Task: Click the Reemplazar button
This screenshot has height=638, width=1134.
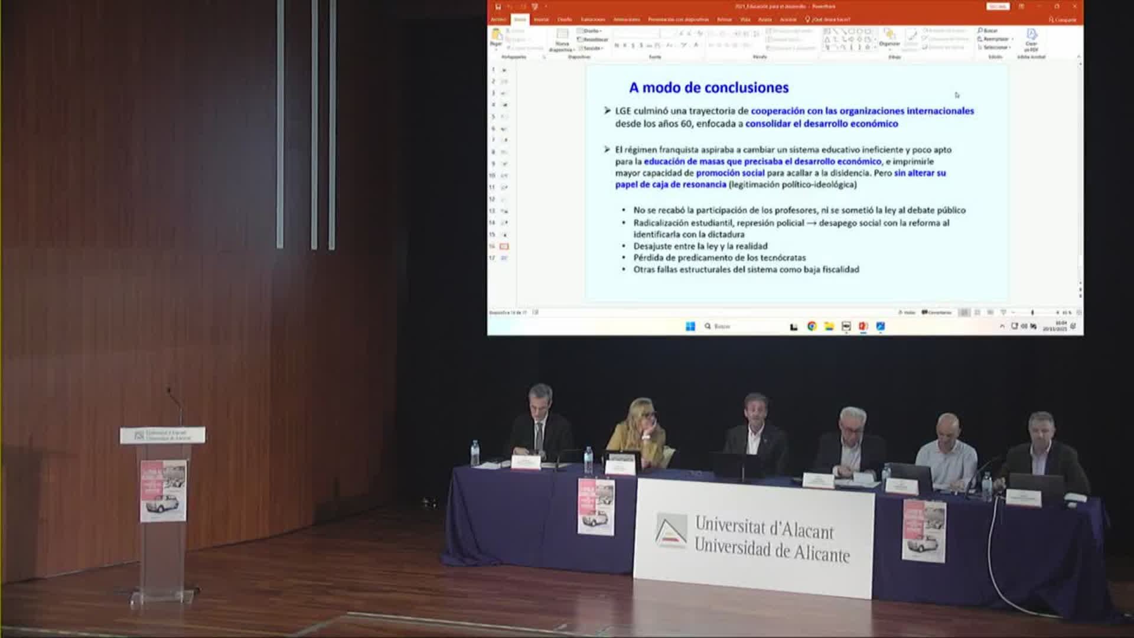Action: 995,39
